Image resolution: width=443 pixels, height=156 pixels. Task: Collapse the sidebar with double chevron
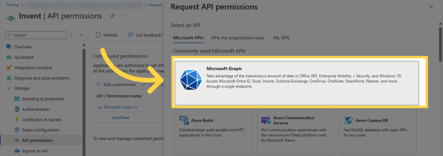[x=81, y=35]
